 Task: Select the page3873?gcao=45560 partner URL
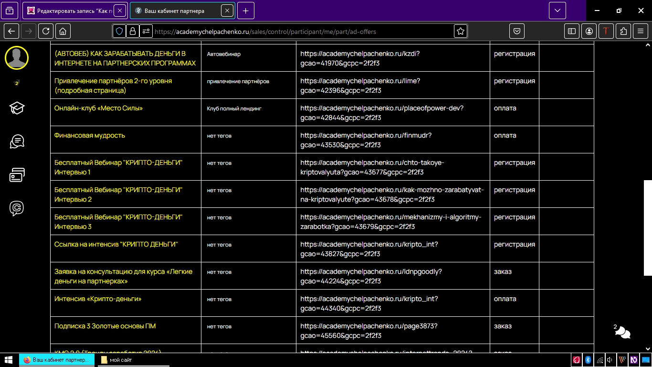click(369, 331)
